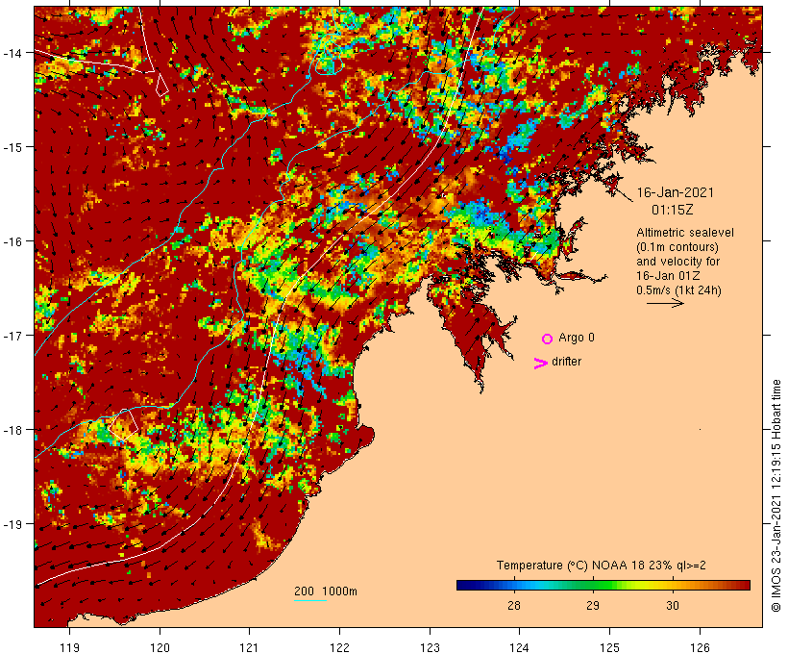Click the 0.5m/s velocity scale arrow
The height and width of the screenshot is (654, 788).
click(x=665, y=303)
